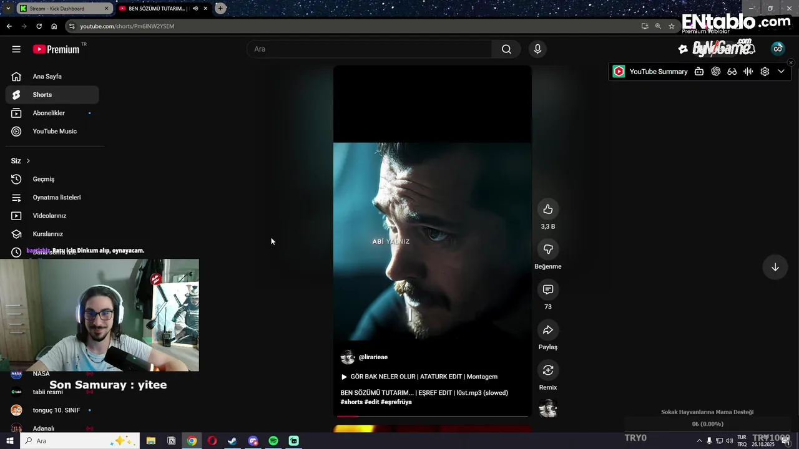Viewport: 799px width, 449px height.
Task: Open Notion from taskbar
Action: click(x=172, y=441)
